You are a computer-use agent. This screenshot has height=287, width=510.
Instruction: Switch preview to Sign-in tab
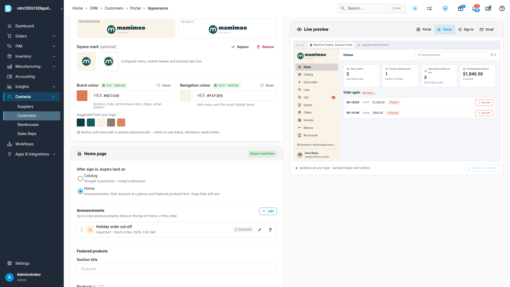pyautogui.click(x=466, y=29)
